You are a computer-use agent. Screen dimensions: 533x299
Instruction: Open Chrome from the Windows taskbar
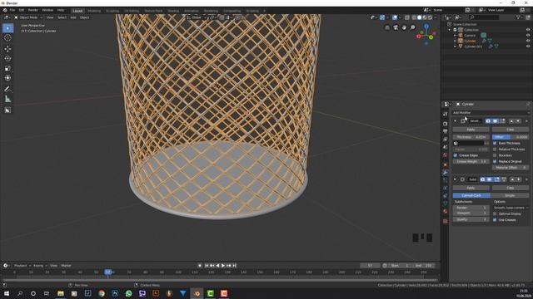tap(102, 293)
